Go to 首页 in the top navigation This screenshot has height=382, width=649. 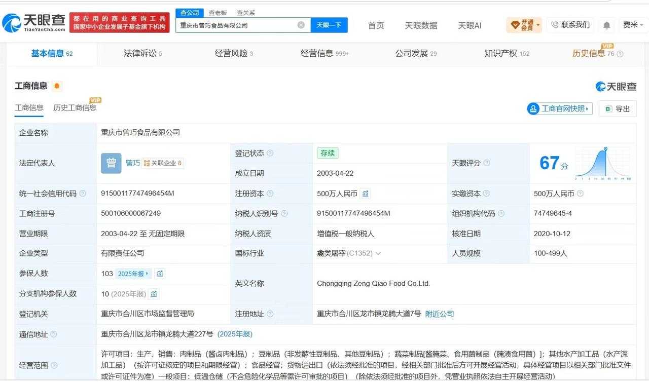click(x=376, y=25)
